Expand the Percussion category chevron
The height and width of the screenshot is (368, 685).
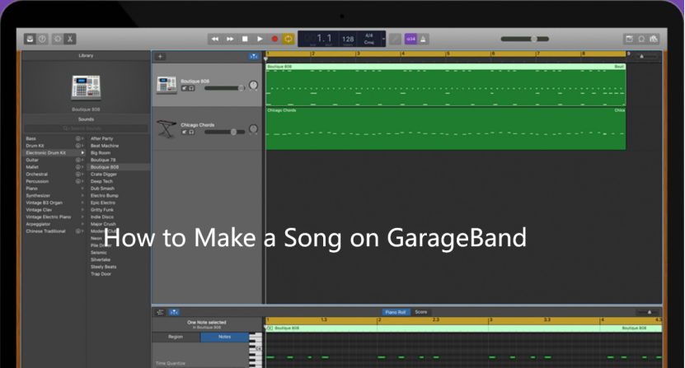pos(82,181)
